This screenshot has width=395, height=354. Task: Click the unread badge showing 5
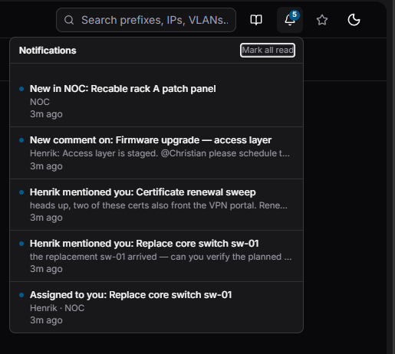point(295,15)
